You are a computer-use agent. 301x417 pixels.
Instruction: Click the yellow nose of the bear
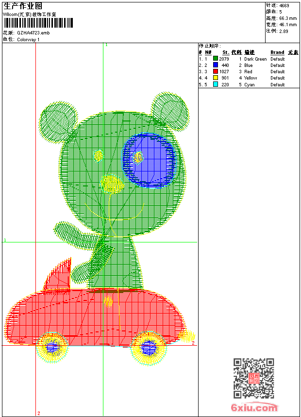112,184
